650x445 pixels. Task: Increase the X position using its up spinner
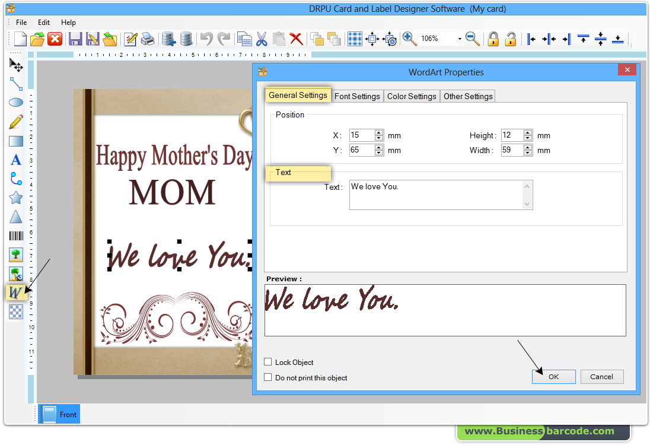click(378, 132)
